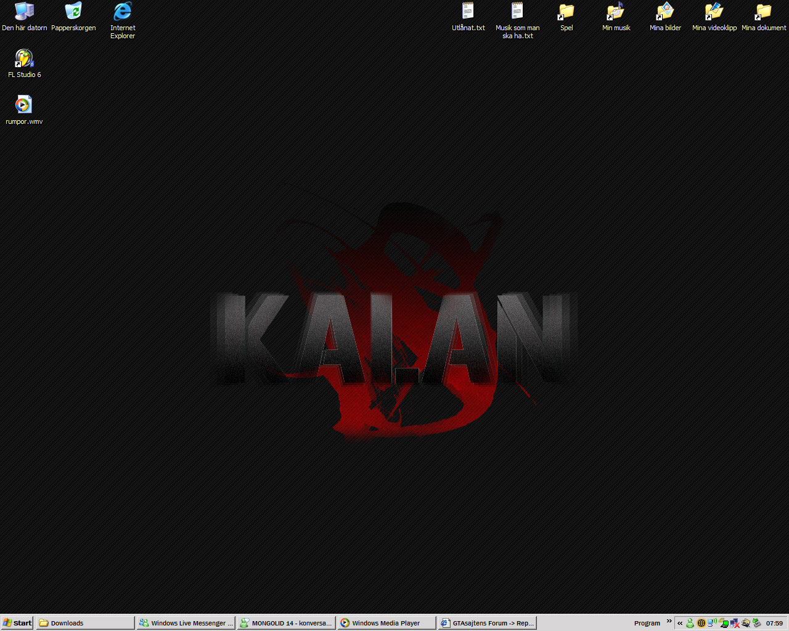The width and height of the screenshot is (789, 631).
Task: Open the Start menu
Action: (17, 623)
